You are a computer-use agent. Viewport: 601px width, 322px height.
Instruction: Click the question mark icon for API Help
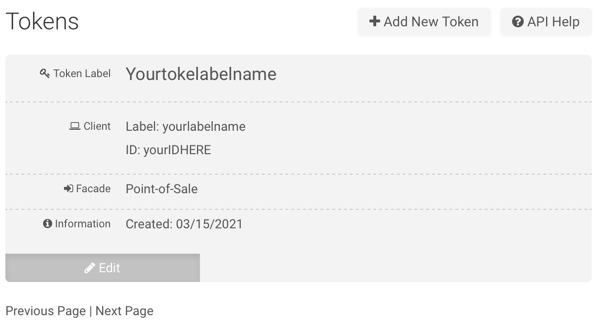tap(518, 21)
